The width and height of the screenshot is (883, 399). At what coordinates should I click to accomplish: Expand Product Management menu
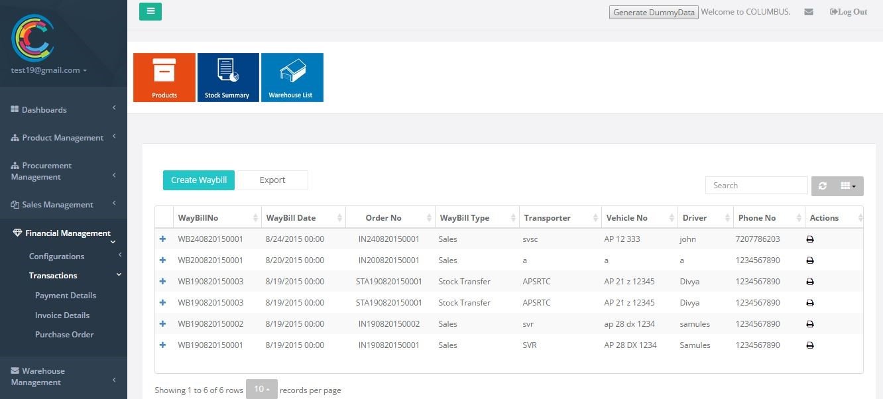tap(64, 137)
